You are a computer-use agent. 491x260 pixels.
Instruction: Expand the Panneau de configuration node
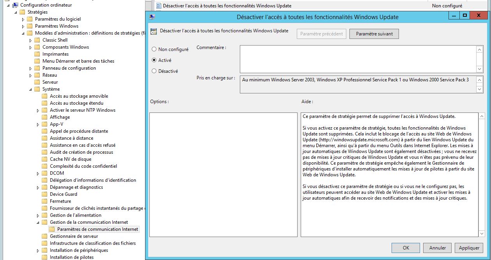(30, 68)
